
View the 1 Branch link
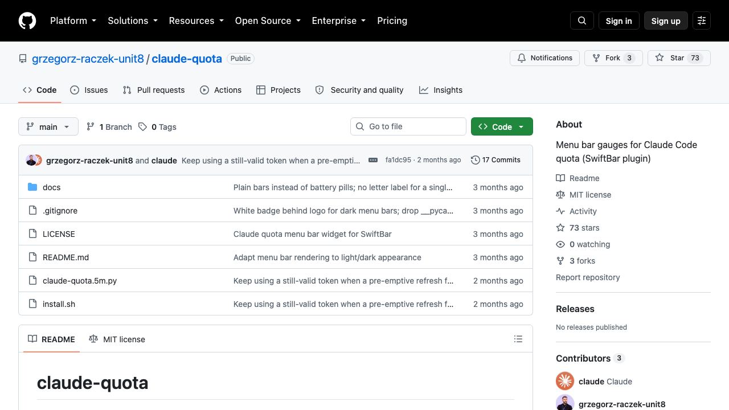tap(109, 127)
